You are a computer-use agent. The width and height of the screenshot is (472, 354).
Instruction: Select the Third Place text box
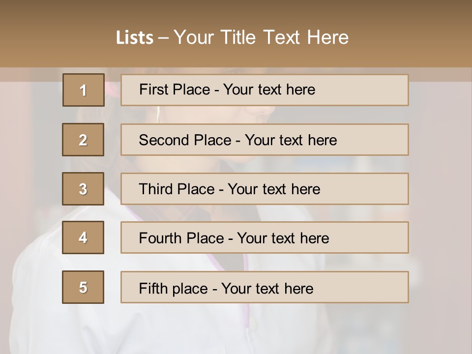(265, 189)
